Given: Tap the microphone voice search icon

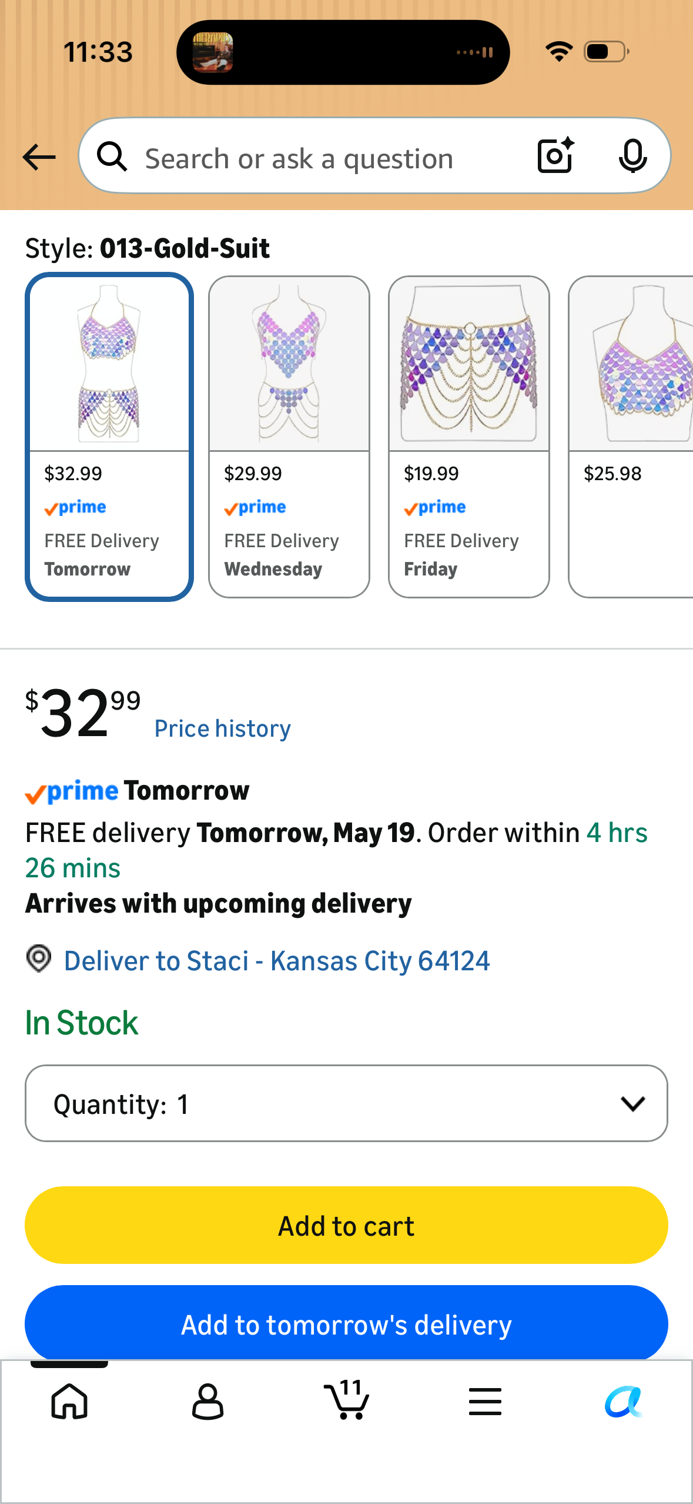Looking at the screenshot, I should point(632,156).
